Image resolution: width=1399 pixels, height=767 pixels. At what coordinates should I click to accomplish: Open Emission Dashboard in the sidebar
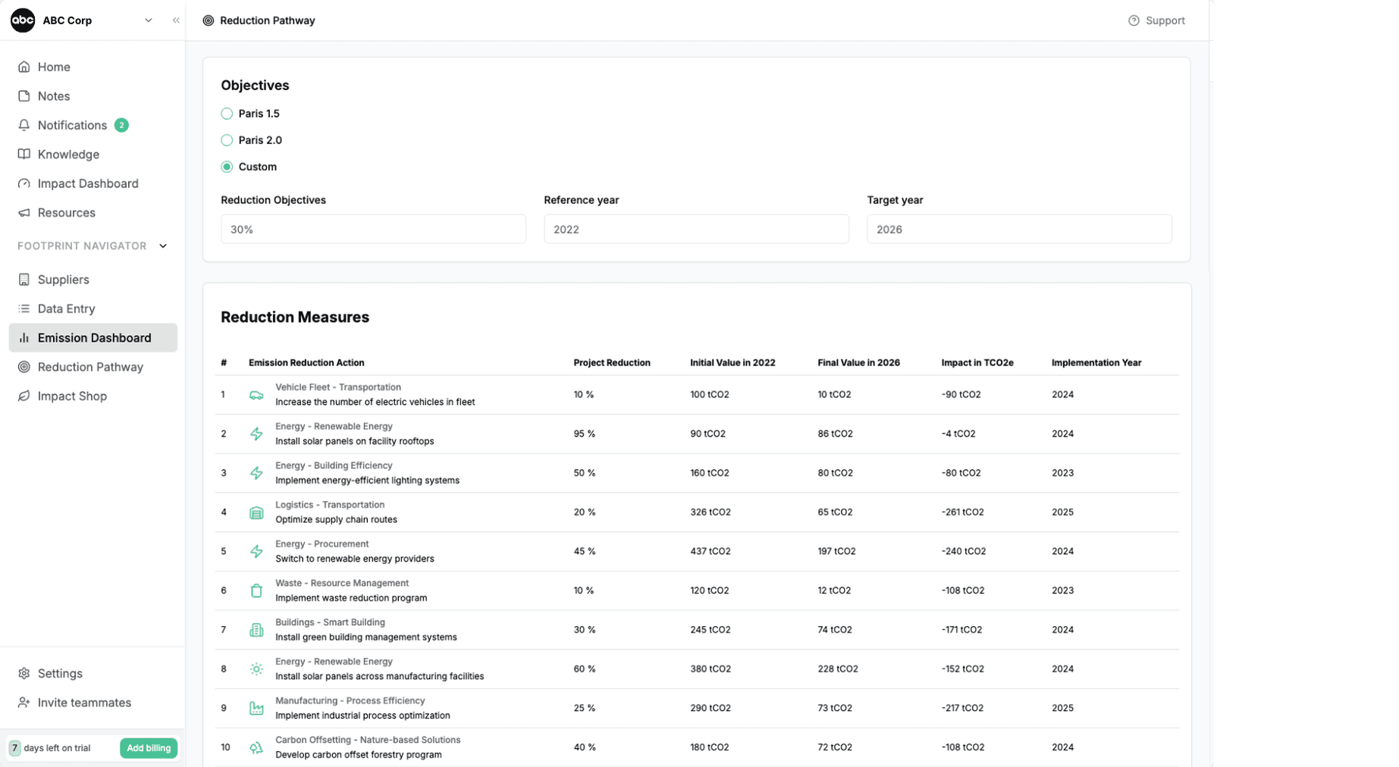[x=93, y=338]
